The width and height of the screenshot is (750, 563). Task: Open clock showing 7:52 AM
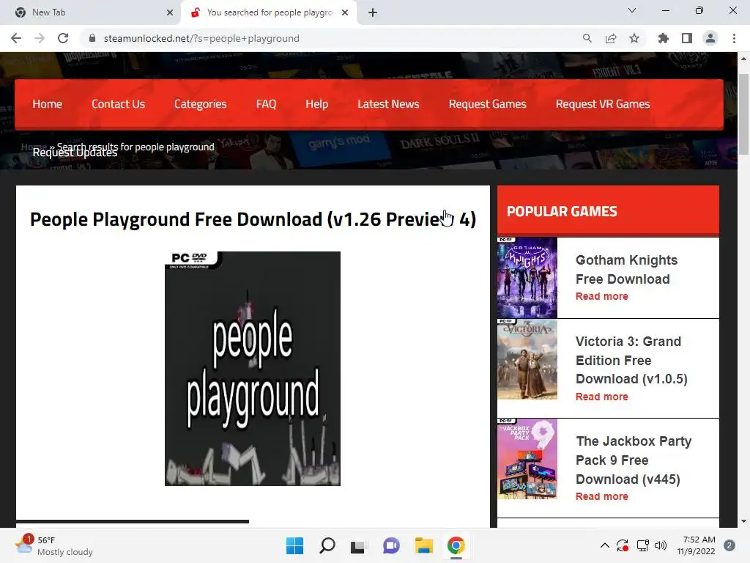(696, 545)
